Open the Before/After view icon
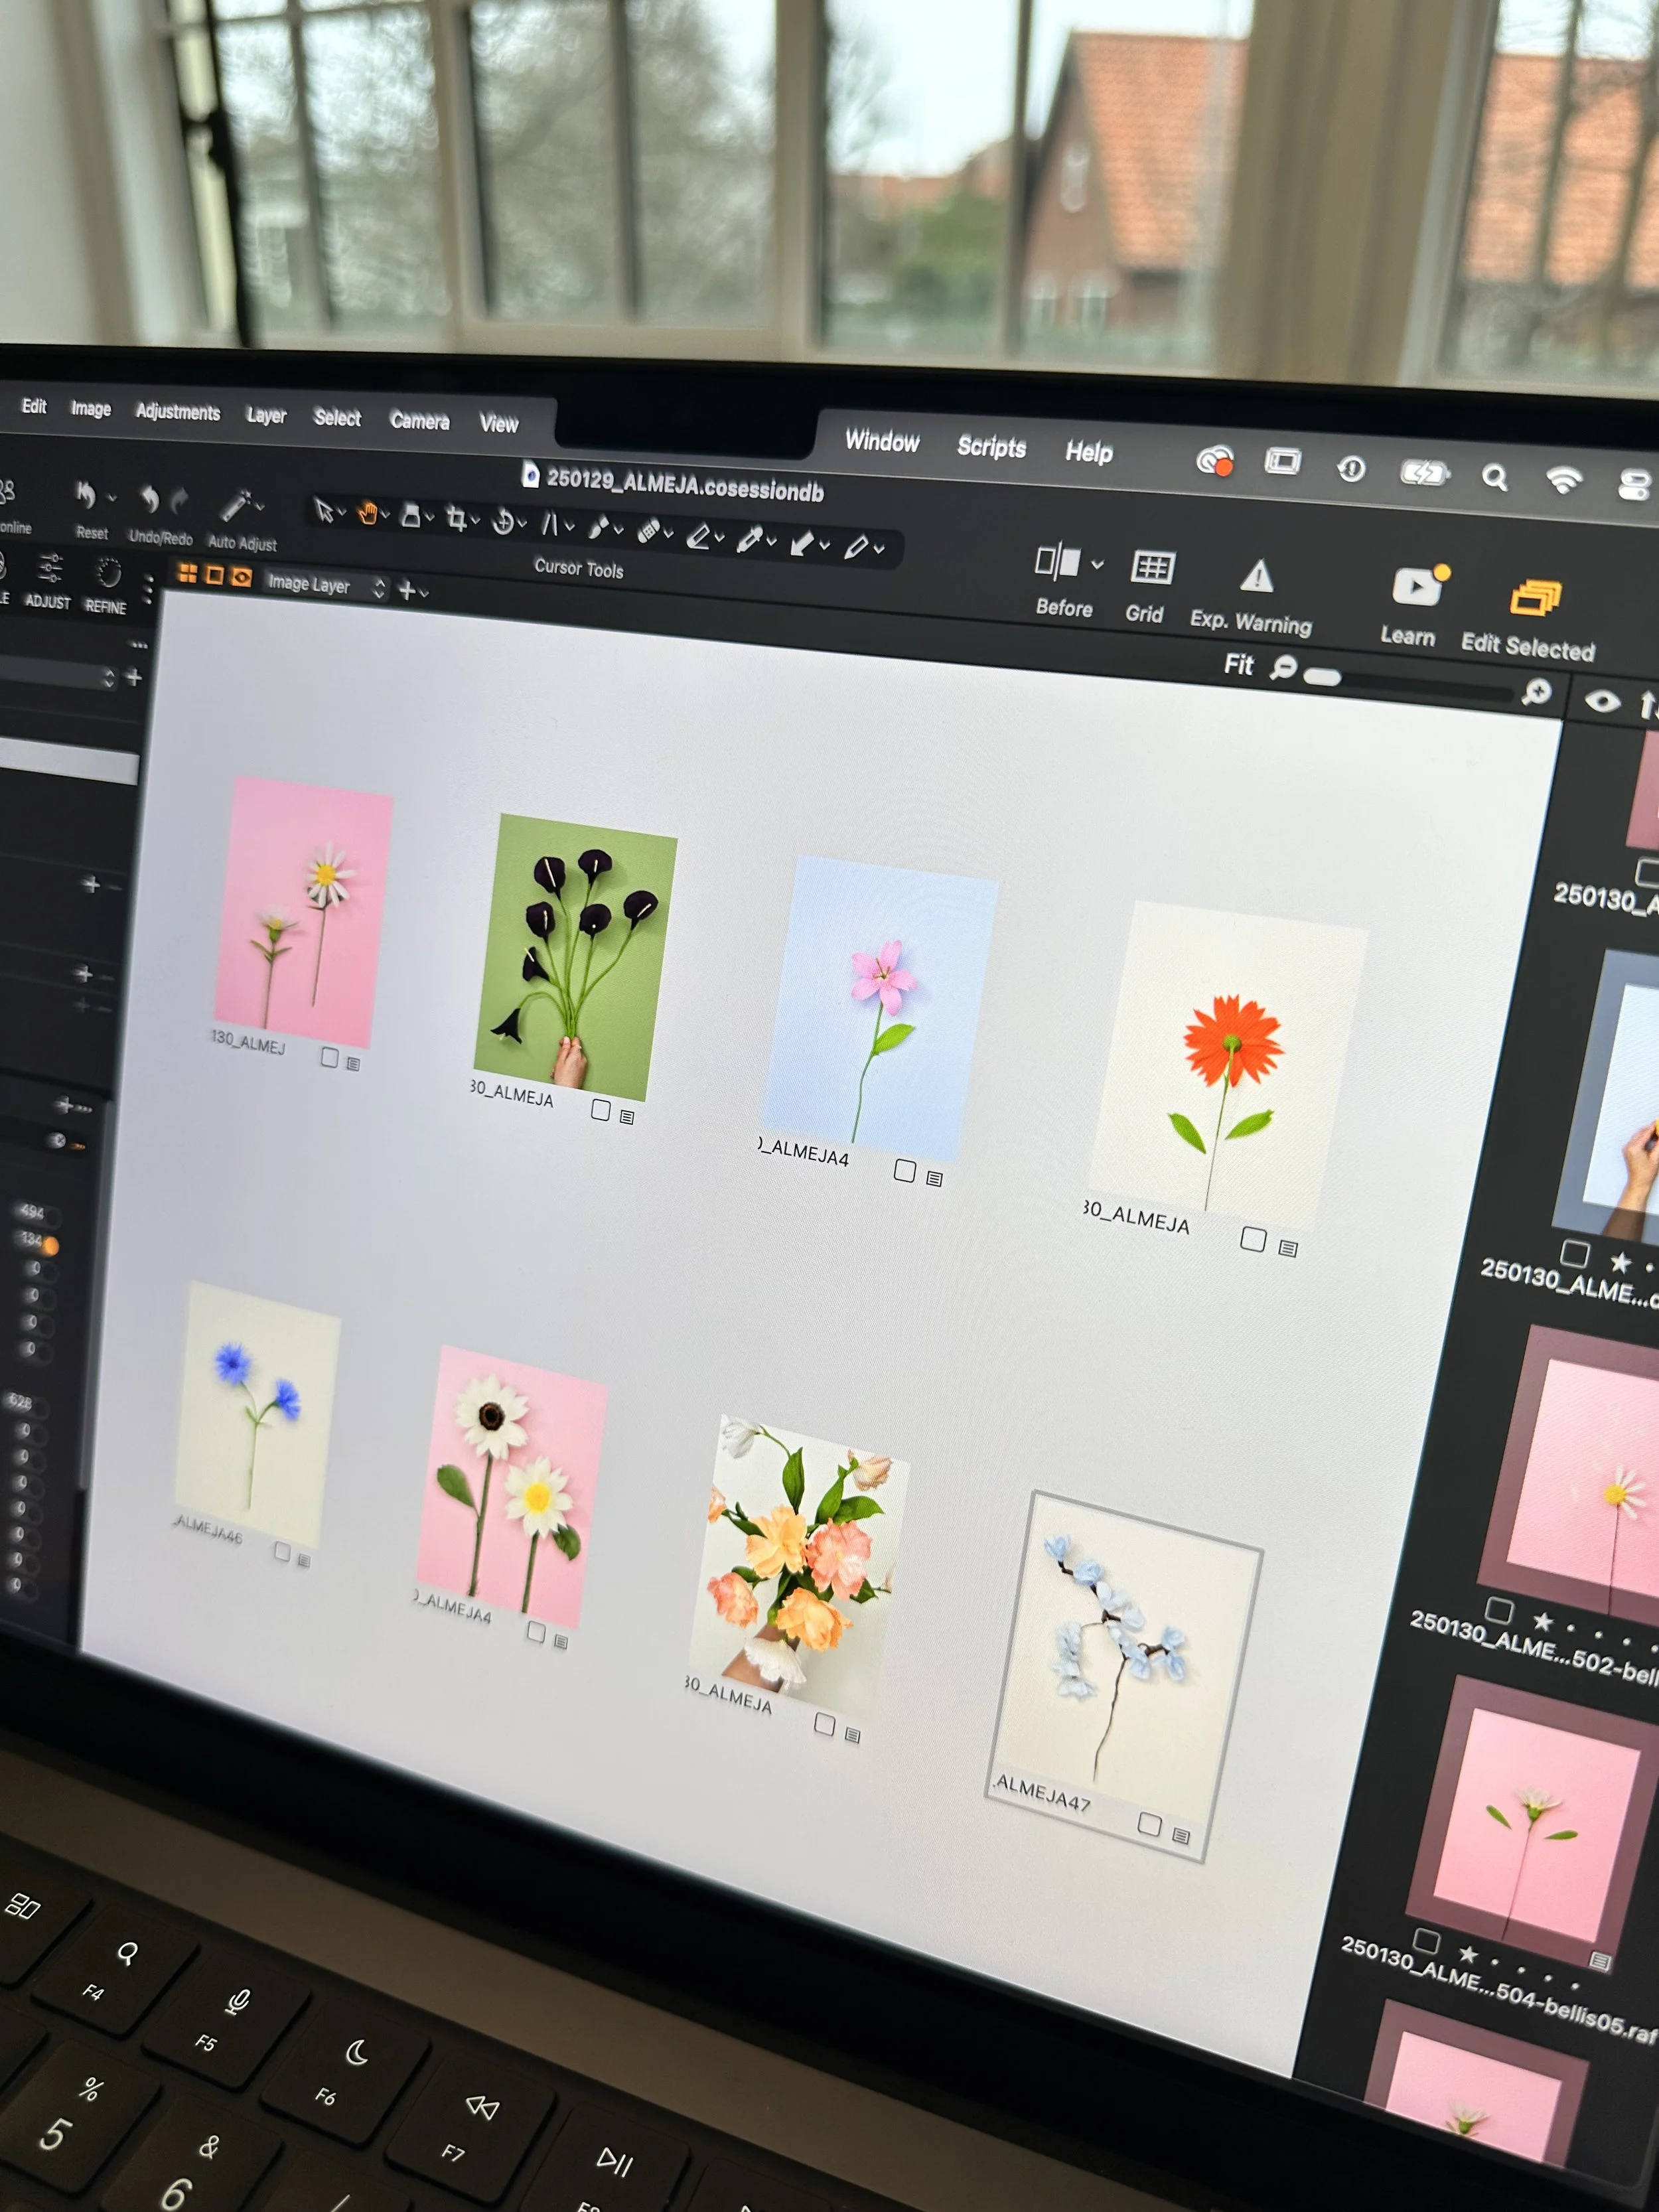 [1057, 561]
